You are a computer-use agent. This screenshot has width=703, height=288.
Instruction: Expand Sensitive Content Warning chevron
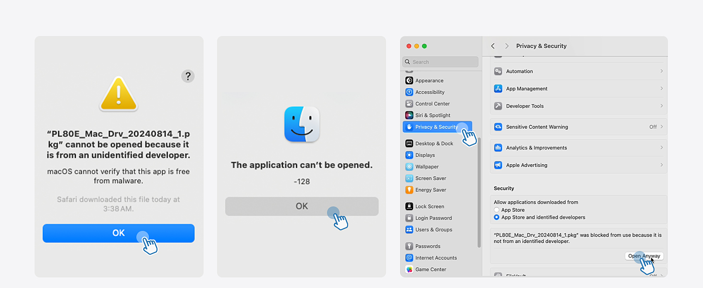(661, 127)
